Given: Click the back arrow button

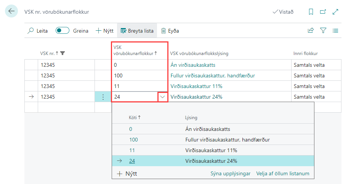Looking at the screenshot, I should 11,11.
